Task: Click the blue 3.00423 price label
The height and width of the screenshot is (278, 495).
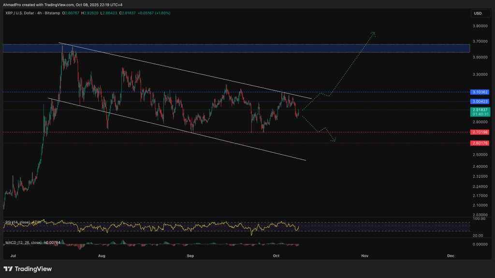Action: (x=482, y=101)
